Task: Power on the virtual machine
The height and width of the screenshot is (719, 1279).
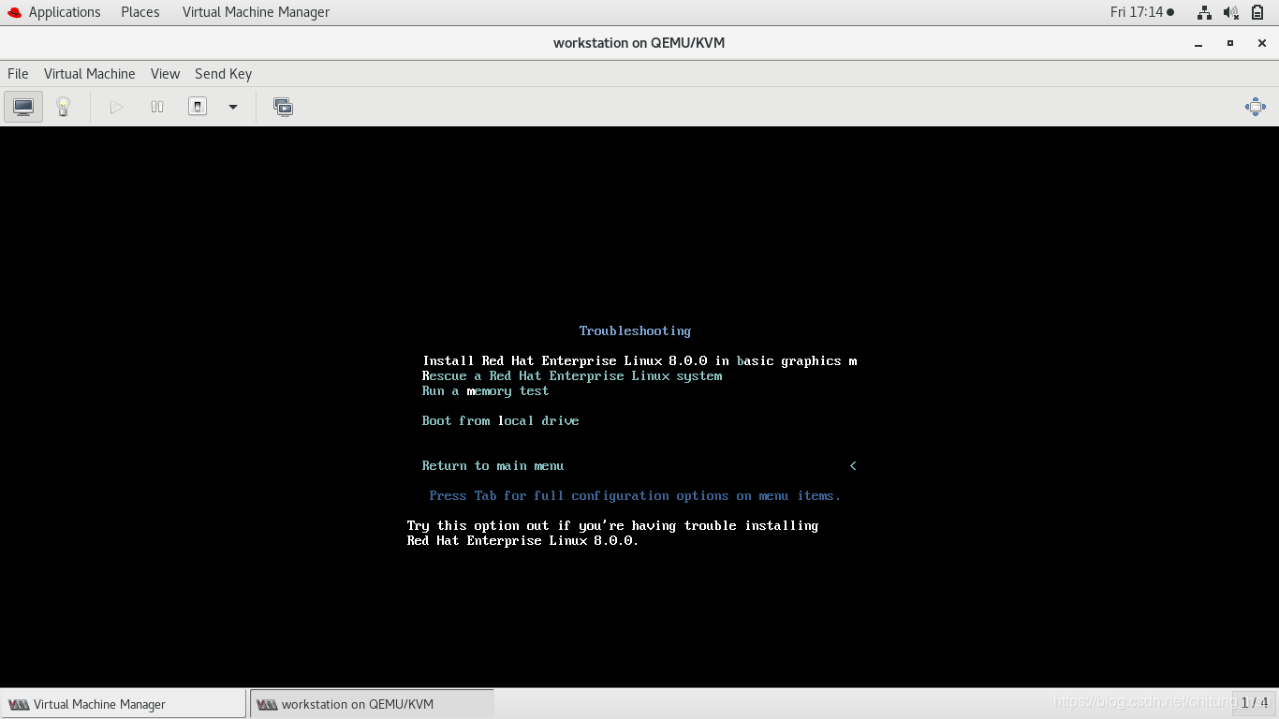Action: (116, 107)
